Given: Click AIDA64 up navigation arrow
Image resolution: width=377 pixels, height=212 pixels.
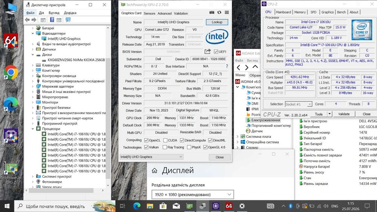Looking at the screenshot, I should (255, 67).
